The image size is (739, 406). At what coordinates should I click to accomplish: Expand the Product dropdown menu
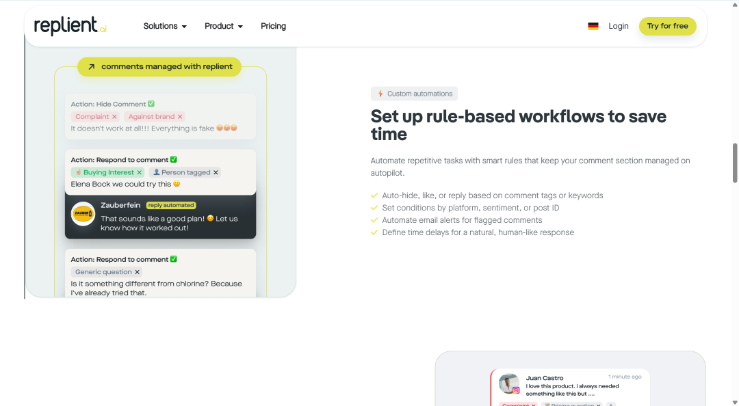pos(223,26)
